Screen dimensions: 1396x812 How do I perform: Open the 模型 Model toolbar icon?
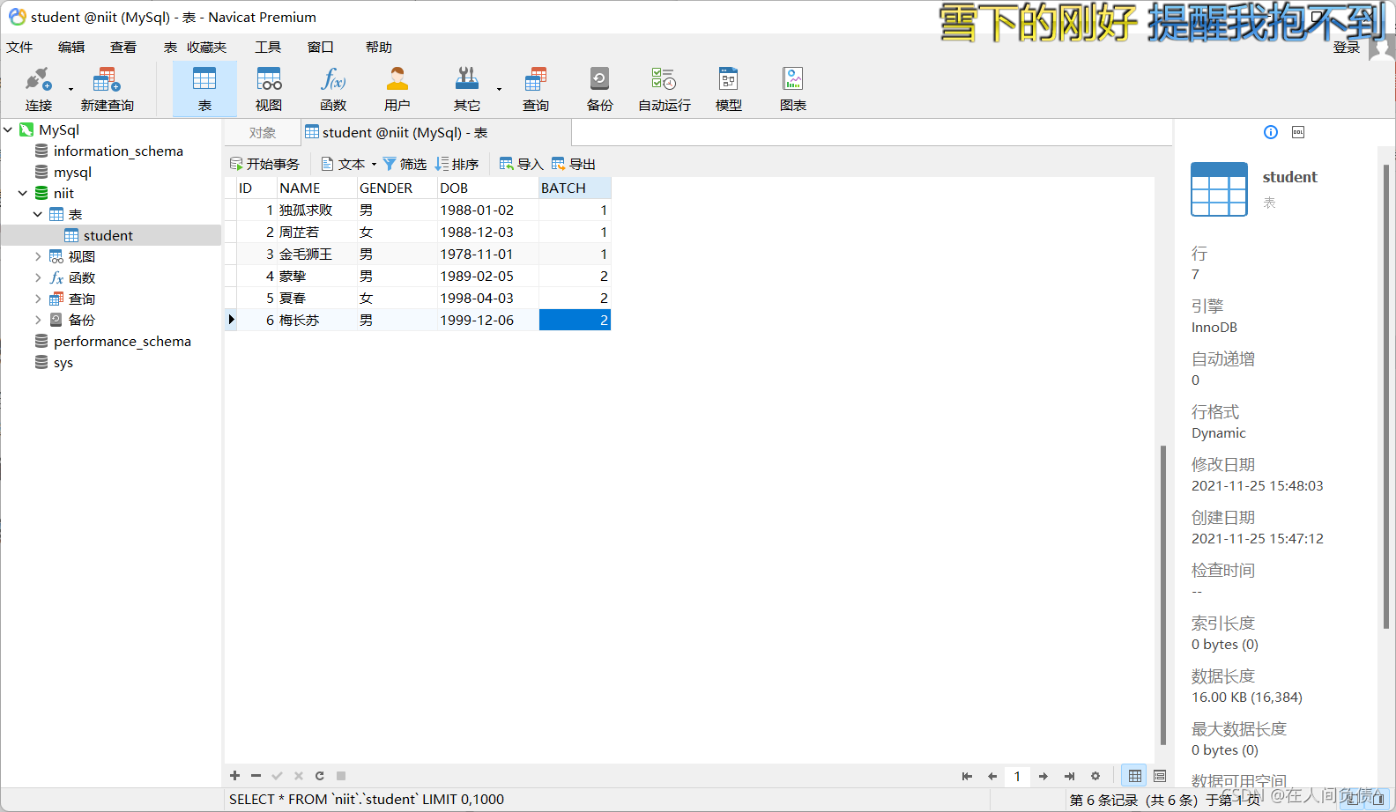pyautogui.click(x=729, y=89)
